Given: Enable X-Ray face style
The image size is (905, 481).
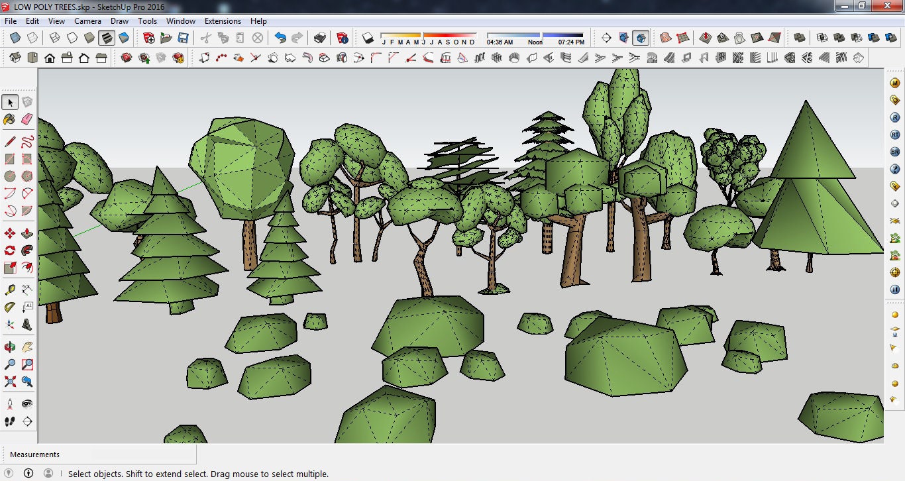Looking at the screenshot, I should click(x=15, y=38).
